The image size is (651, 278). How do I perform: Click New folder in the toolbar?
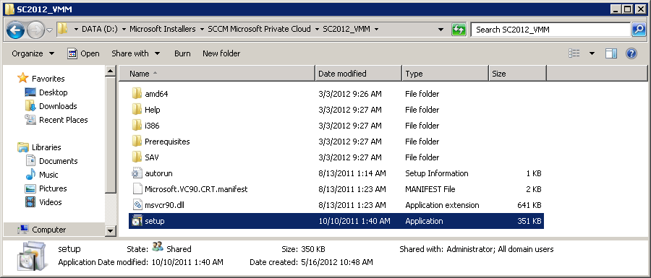point(221,53)
